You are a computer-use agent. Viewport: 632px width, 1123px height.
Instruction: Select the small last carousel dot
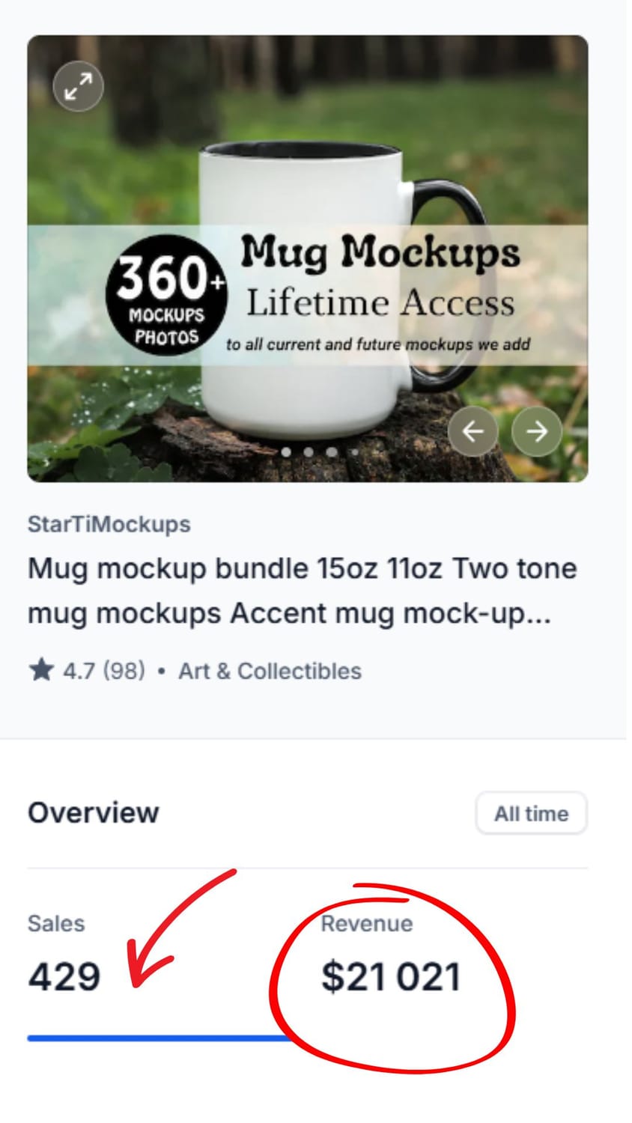click(354, 452)
